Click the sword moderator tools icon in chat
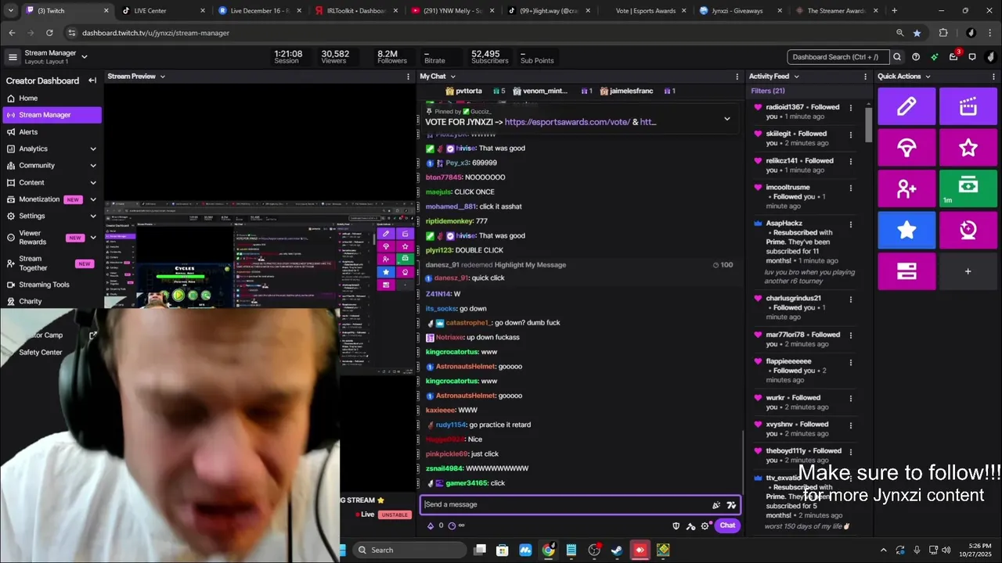This screenshot has height=563, width=1002. (690, 526)
